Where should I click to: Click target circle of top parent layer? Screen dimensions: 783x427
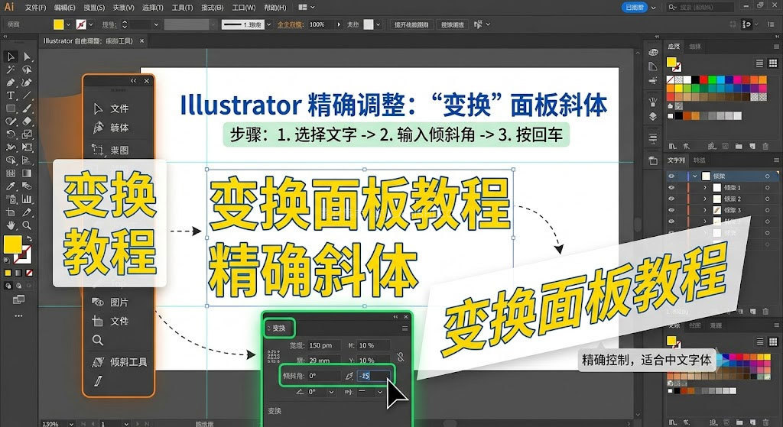tap(768, 176)
